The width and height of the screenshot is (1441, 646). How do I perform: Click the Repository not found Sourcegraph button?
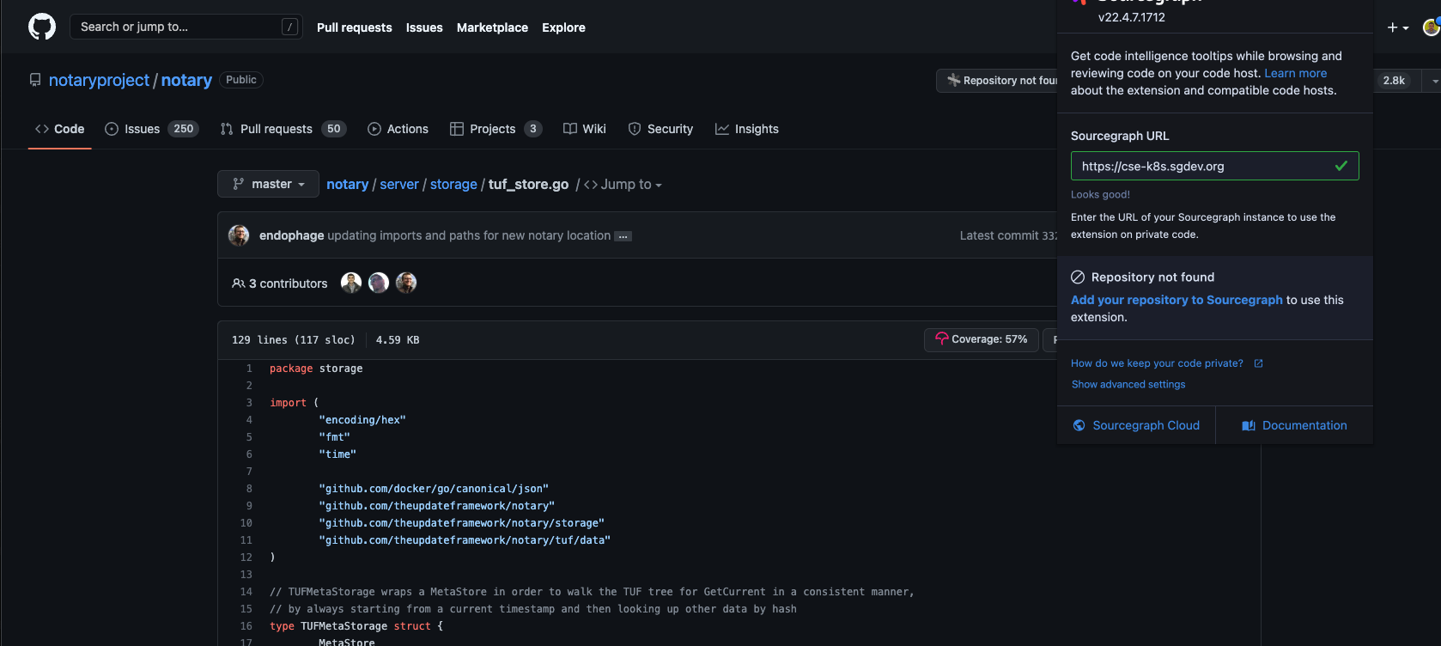998,80
